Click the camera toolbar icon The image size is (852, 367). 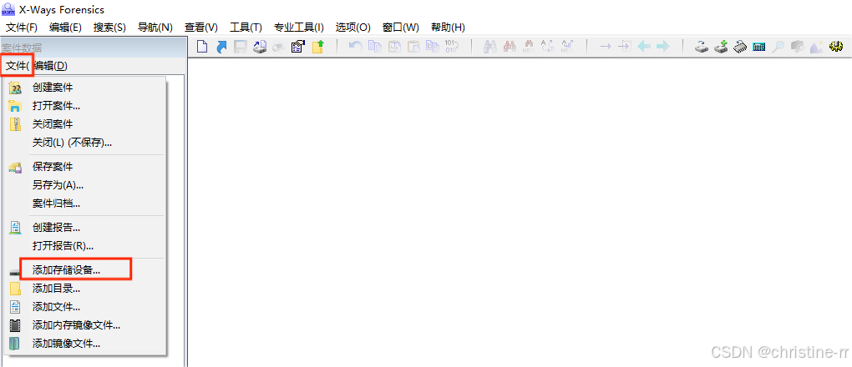797,47
